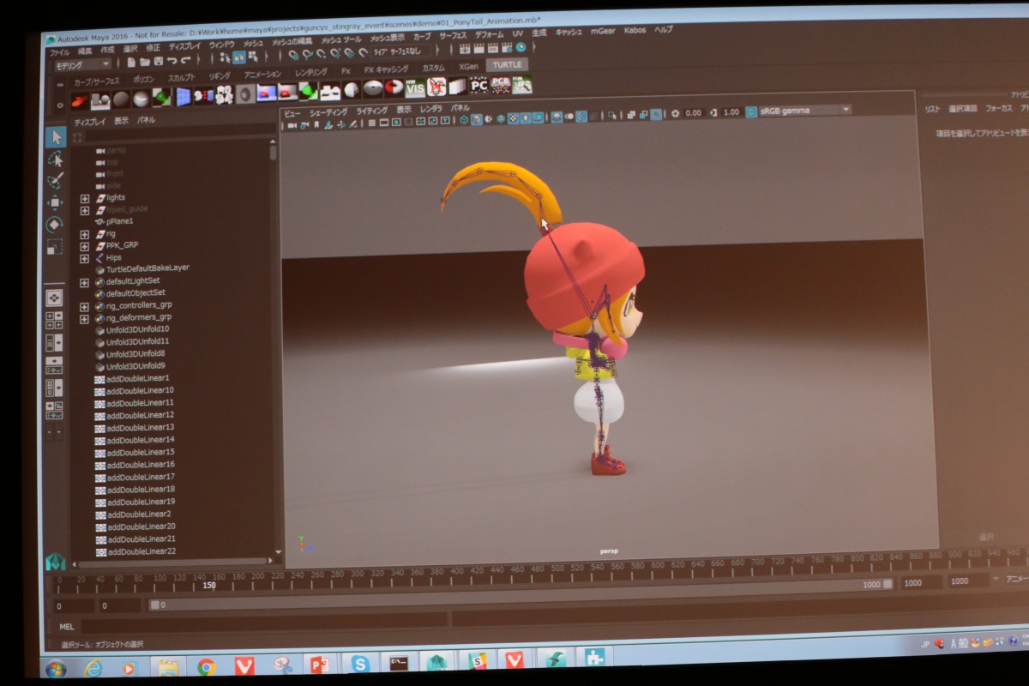Click the VIS icon on TURTLE shelf
The image size is (1029, 686).
coord(415,88)
